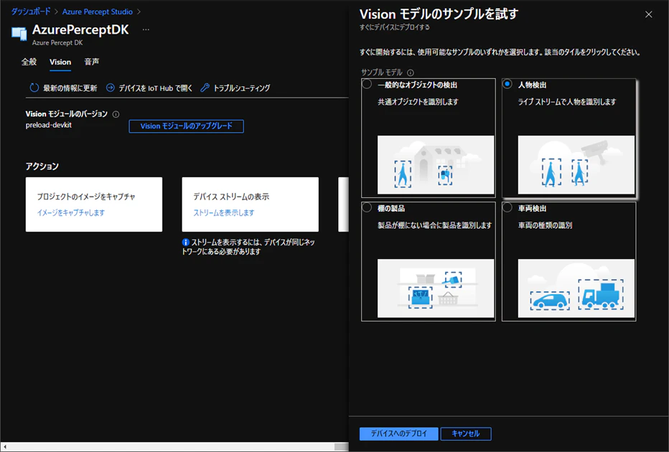Click the ライブ ストリームで人物を識別します description
The width and height of the screenshot is (669, 452).
pyautogui.click(x=567, y=102)
